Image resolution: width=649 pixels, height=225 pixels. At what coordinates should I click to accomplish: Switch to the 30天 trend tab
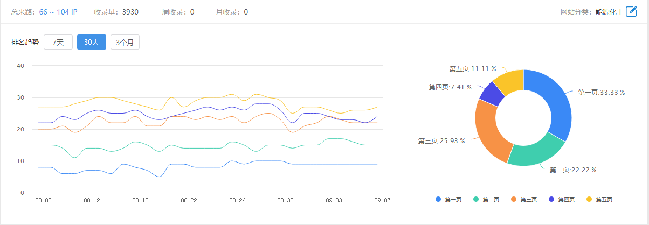(x=92, y=43)
